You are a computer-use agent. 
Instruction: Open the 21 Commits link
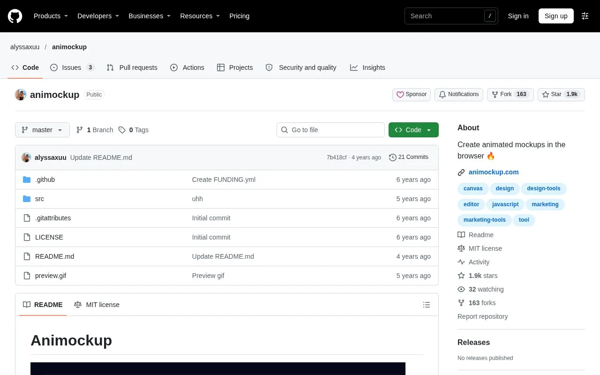pyautogui.click(x=409, y=157)
